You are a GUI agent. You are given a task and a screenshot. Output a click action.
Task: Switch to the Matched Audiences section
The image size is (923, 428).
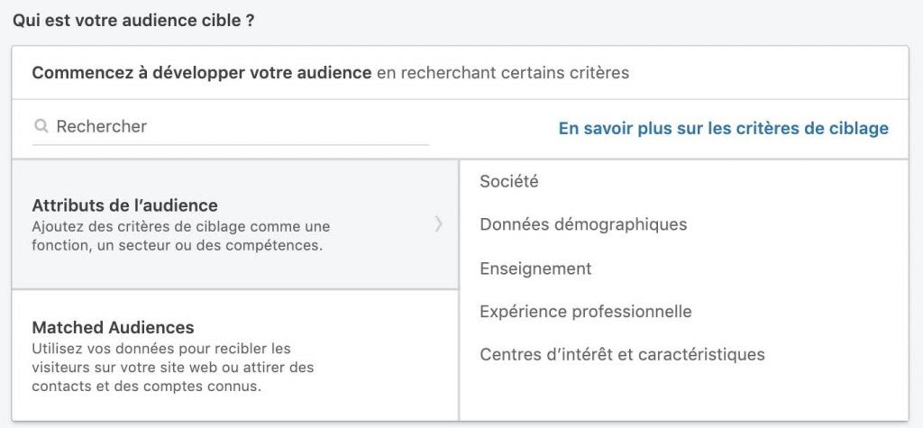coord(113,327)
